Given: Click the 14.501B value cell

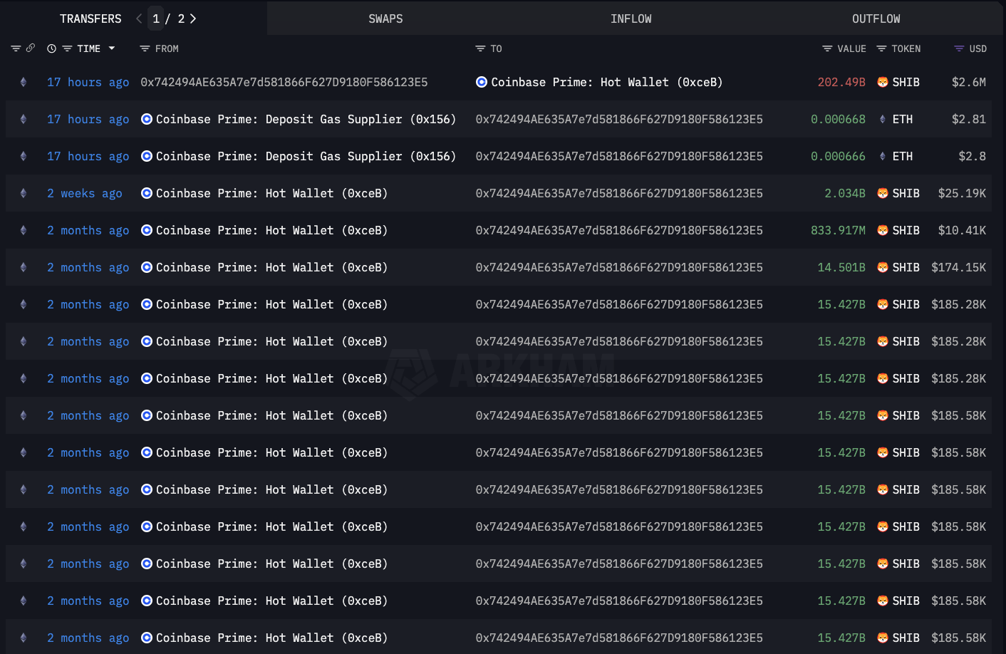Looking at the screenshot, I should pos(841,267).
